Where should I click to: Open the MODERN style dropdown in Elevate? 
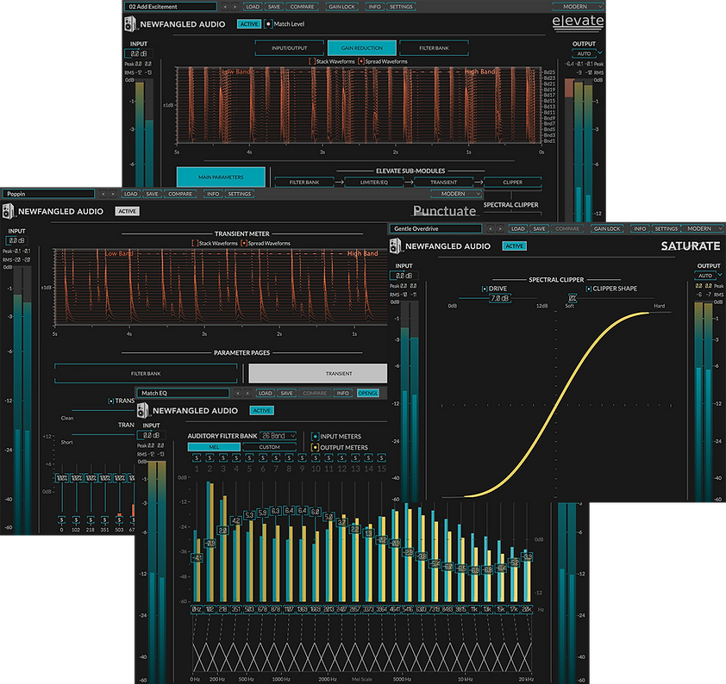(578, 7)
